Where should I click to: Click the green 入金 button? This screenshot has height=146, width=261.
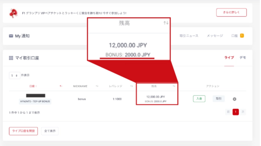point(199,99)
